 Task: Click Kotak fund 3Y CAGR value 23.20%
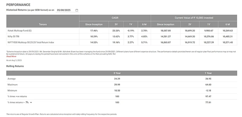pyautogui.click(x=116, y=31)
